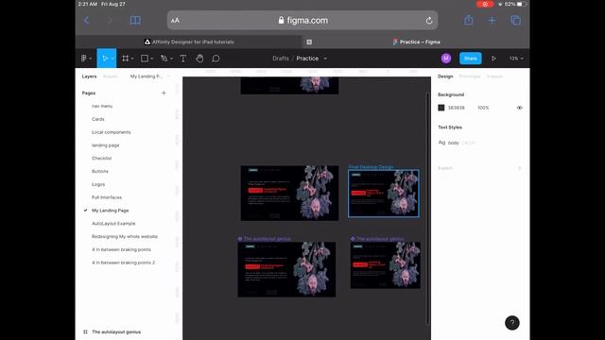The image size is (605, 340).
Task: Select the Move tool
Action: click(x=104, y=59)
